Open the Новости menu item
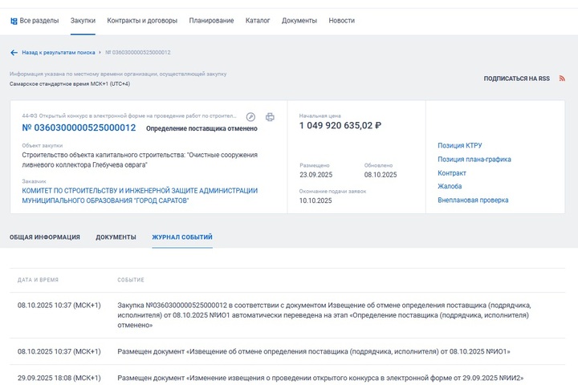 (341, 20)
